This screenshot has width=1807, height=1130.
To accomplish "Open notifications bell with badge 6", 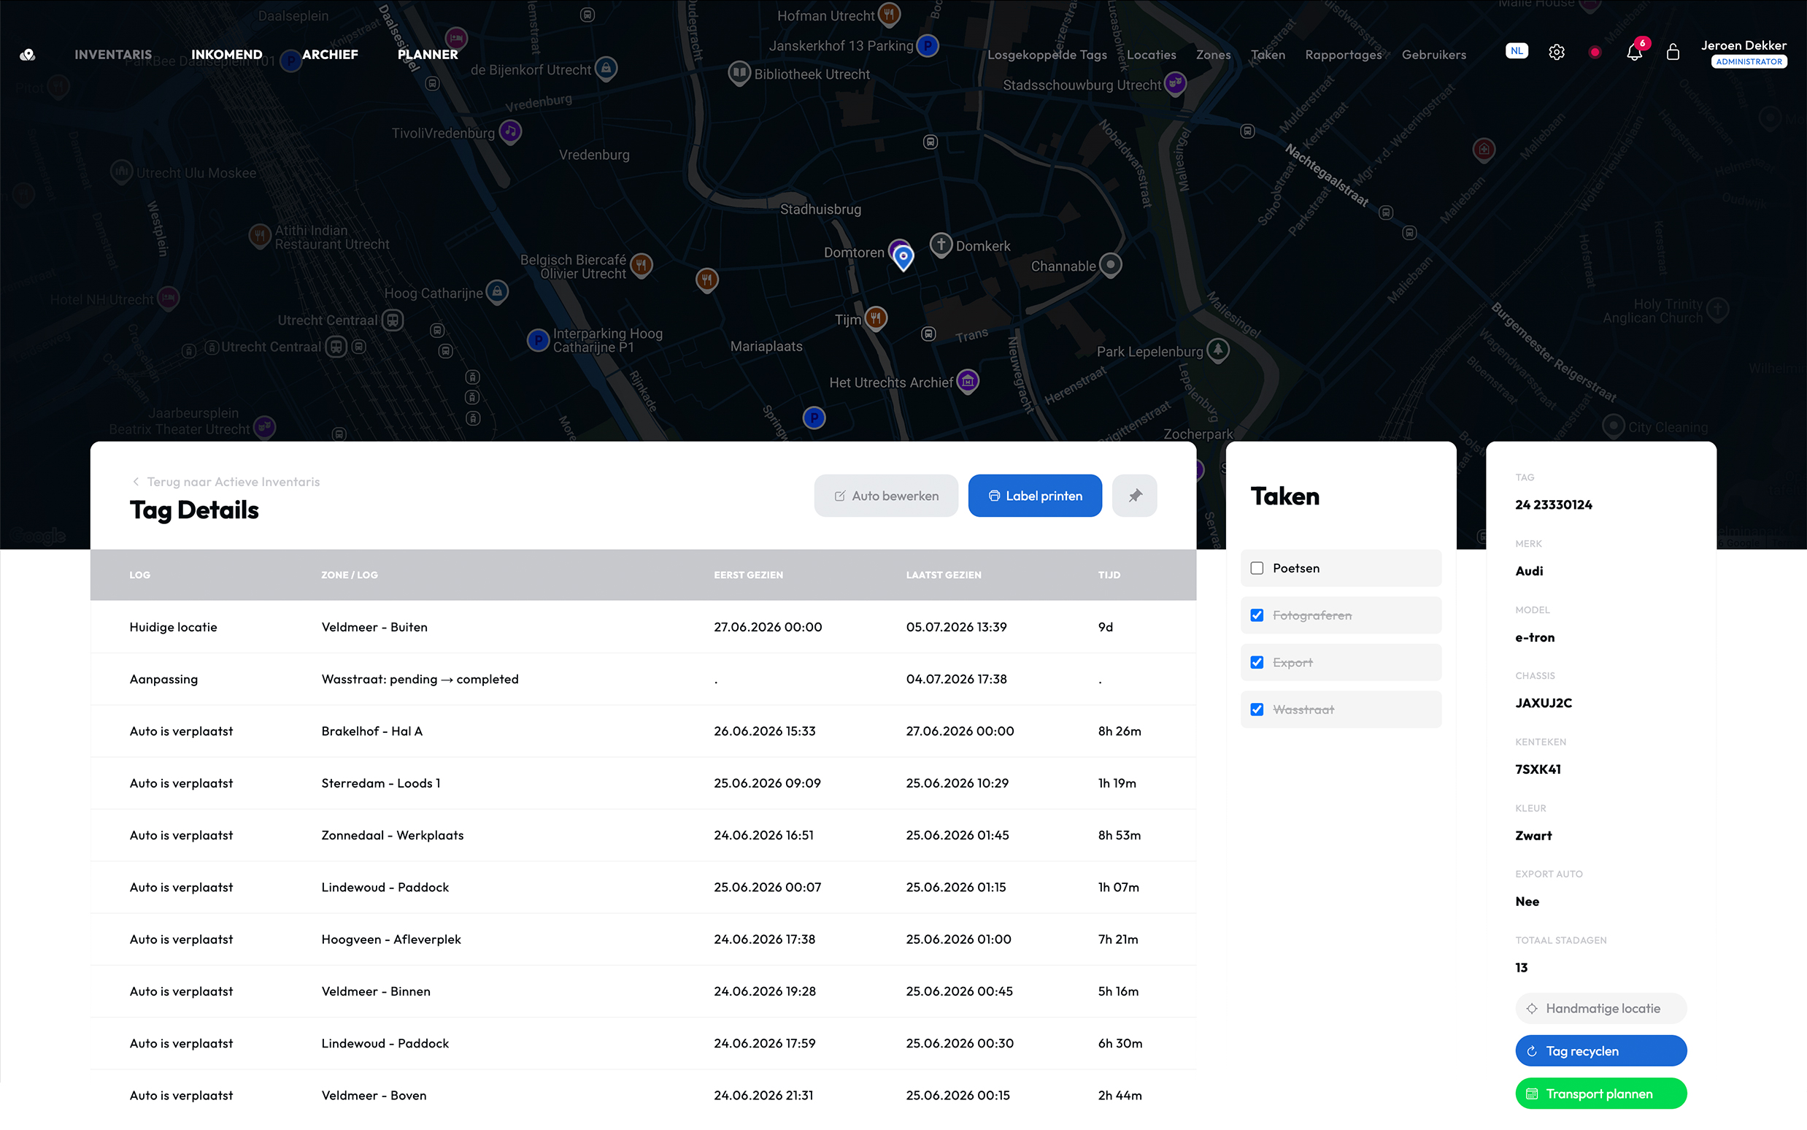I will pyautogui.click(x=1635, y=51).
